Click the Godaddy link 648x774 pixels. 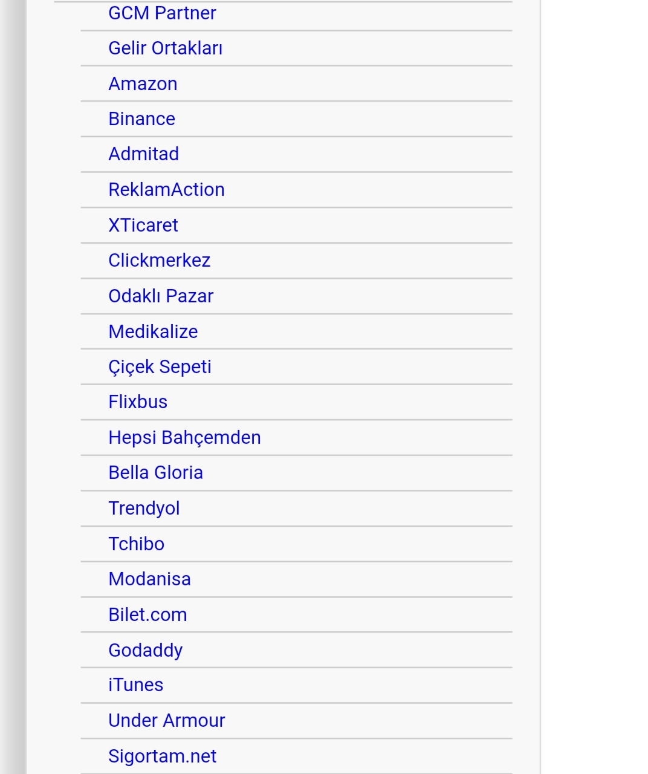coord(145,651)
